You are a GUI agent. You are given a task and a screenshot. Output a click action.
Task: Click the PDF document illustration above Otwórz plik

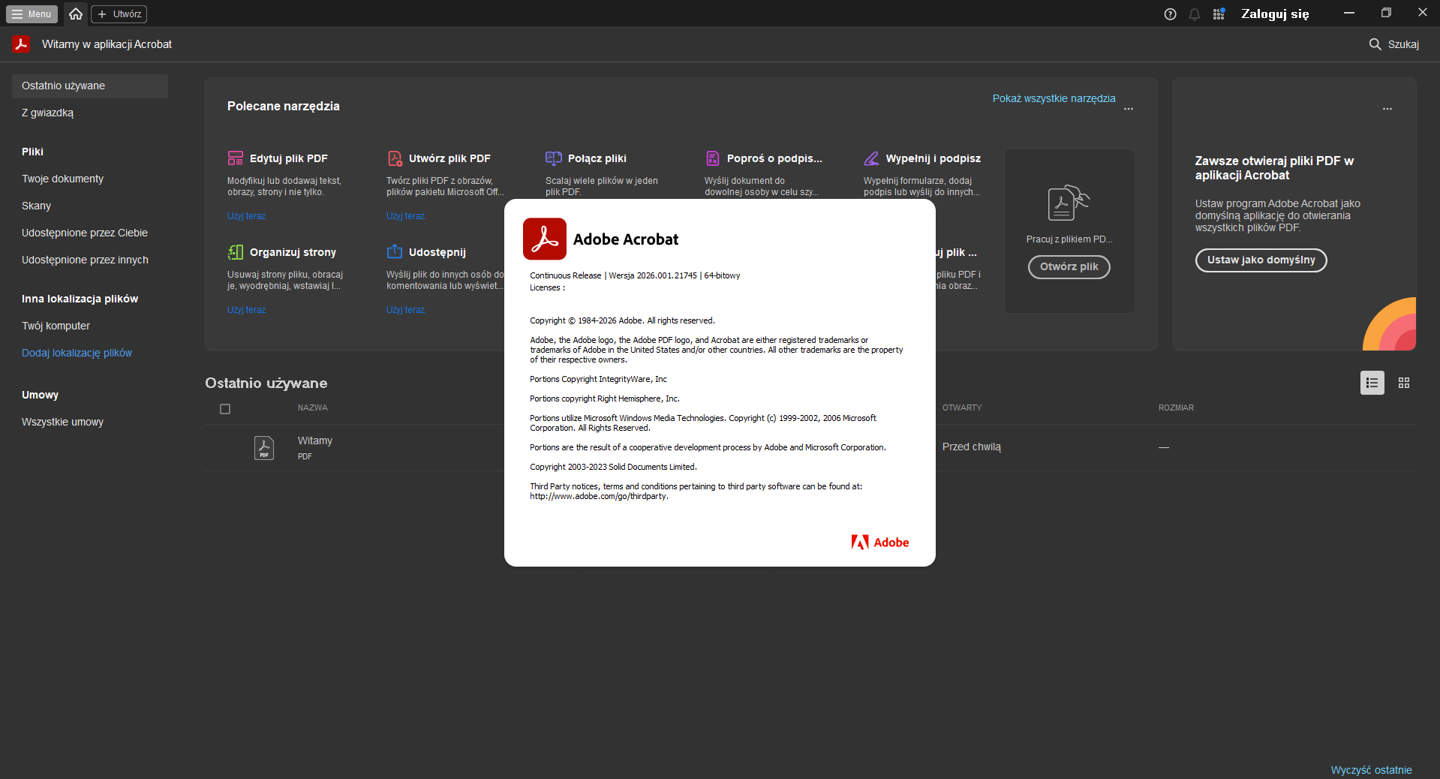point(1069,203)
